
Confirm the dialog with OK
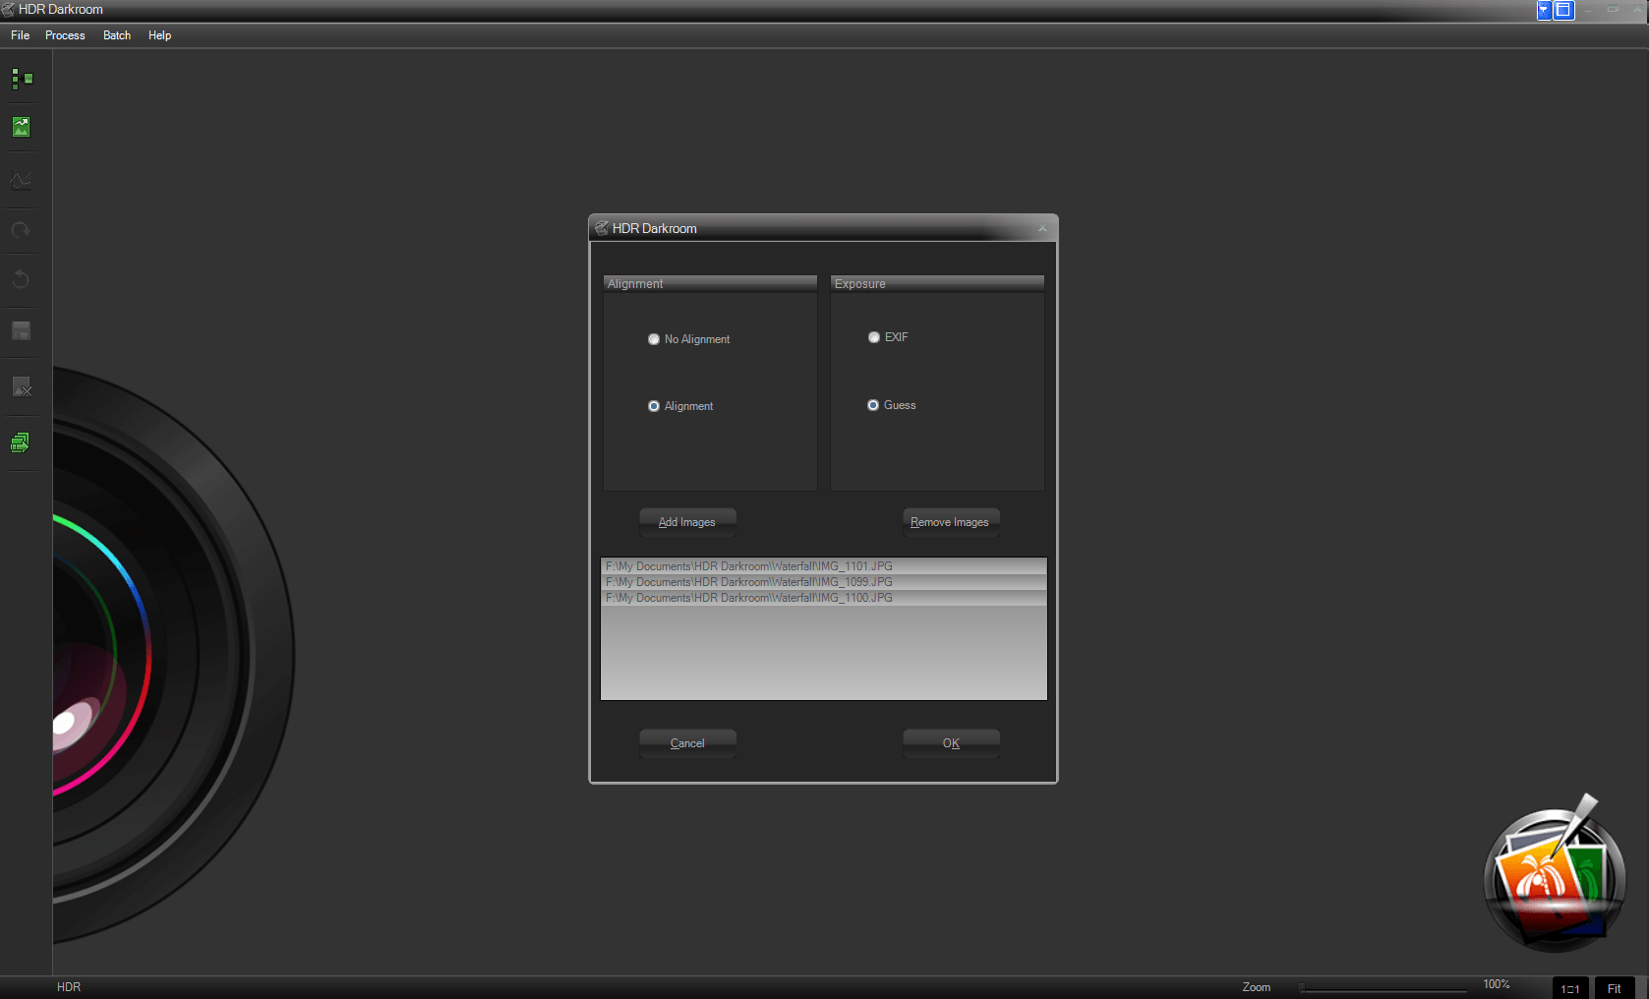tap(950, 742)
